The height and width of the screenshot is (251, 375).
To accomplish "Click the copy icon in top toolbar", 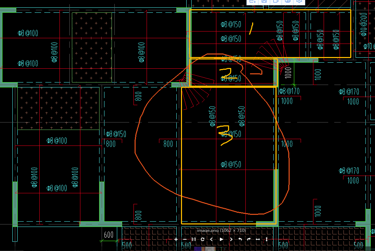I will click(276, 1).
